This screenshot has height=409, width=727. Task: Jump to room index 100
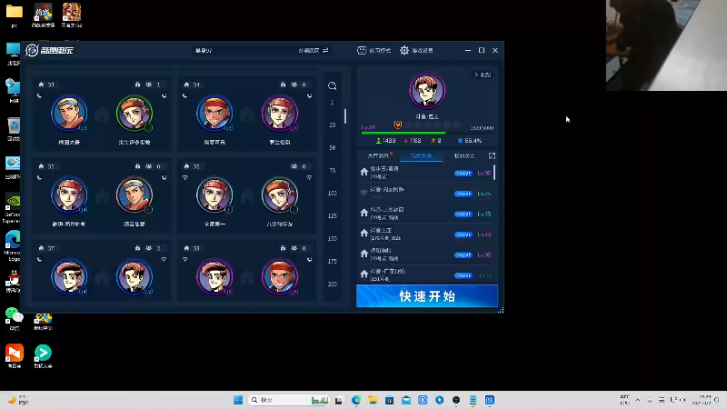coord(333,193)
